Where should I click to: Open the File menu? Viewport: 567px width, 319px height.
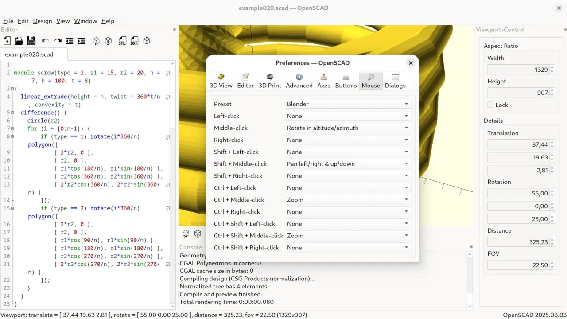coord(8,21)
